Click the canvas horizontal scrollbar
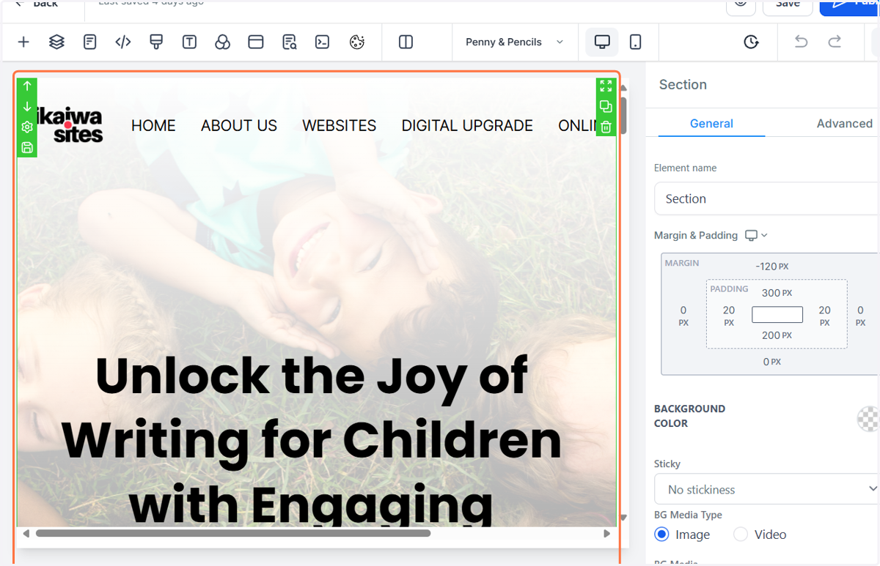 tap(233, 534)
